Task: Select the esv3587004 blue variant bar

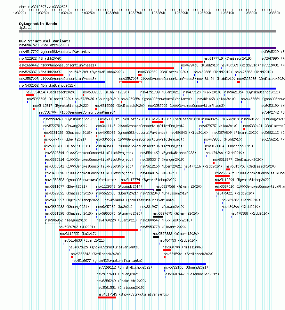Action: coord(144,115)
